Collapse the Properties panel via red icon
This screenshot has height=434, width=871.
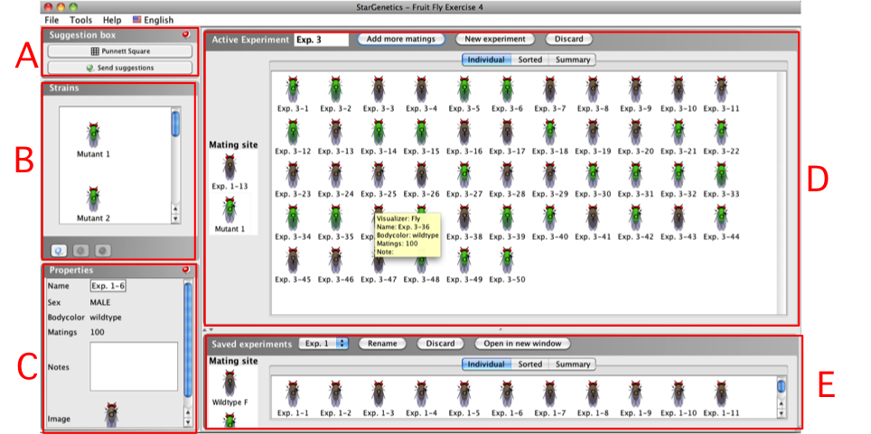[x=186, y=269]
